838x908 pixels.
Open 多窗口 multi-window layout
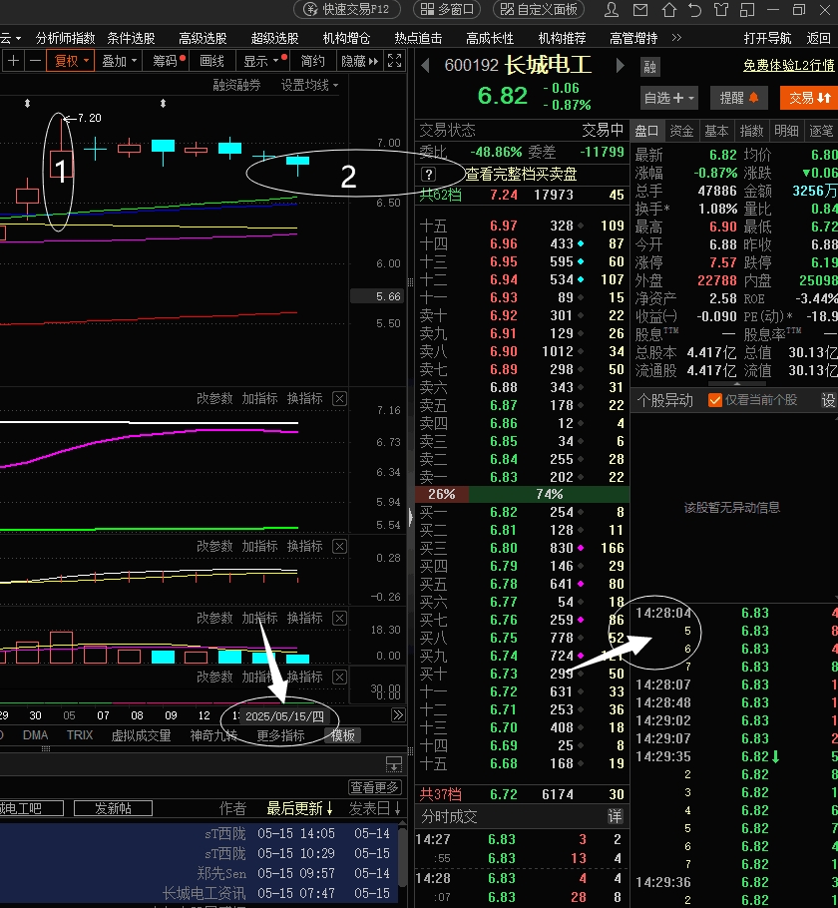tap(447, 9)
